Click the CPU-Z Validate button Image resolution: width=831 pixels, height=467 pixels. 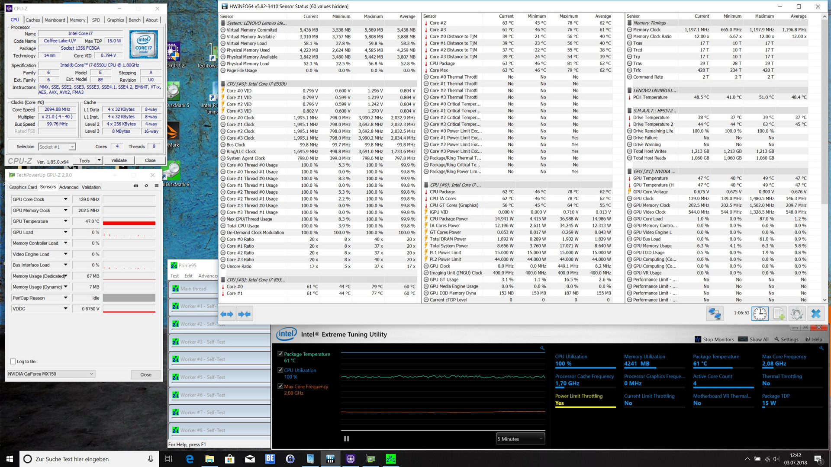click(x=119, y=160)
